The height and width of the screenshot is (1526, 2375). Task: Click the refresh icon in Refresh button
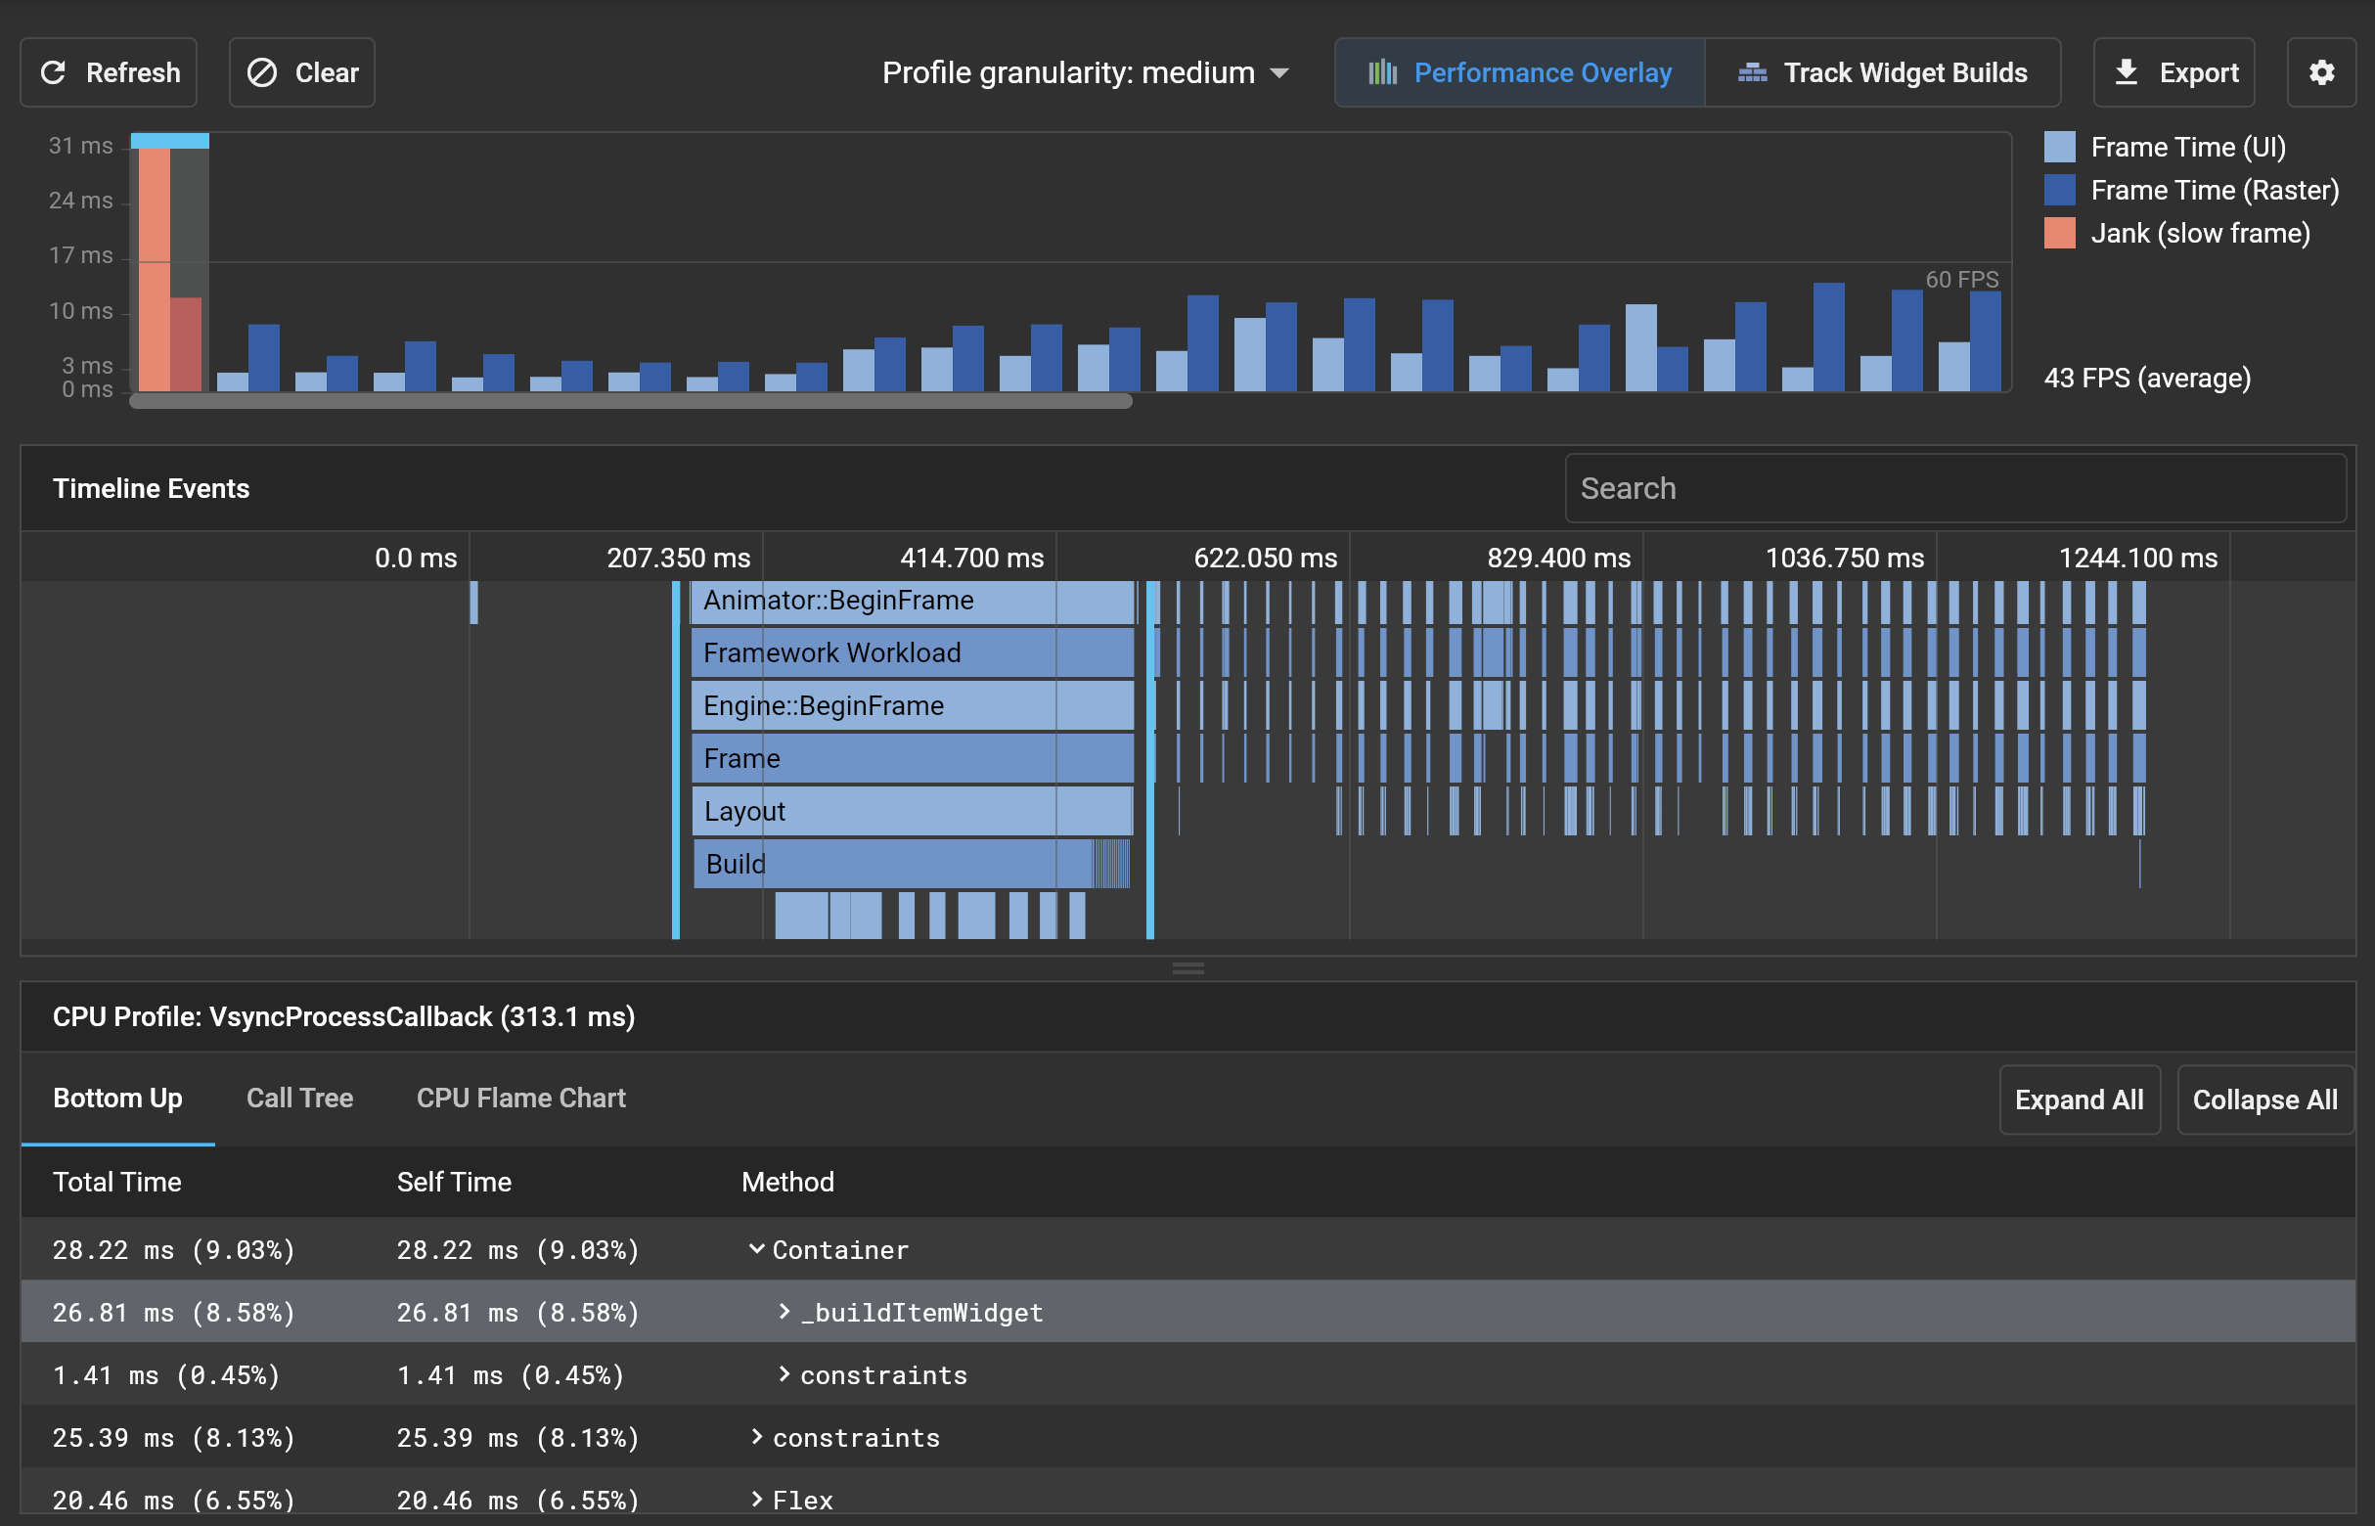(54, 72)
